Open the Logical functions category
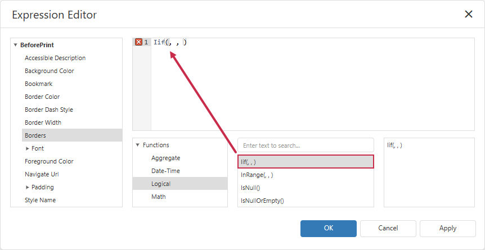The width and height of the screenshot is (485, 250). [x=180, y=184]
